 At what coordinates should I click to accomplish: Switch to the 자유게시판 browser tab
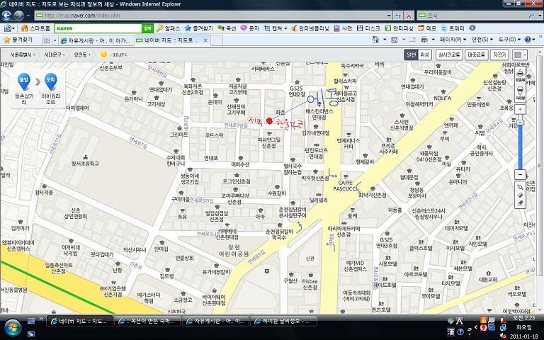click(x=96, y=40)
